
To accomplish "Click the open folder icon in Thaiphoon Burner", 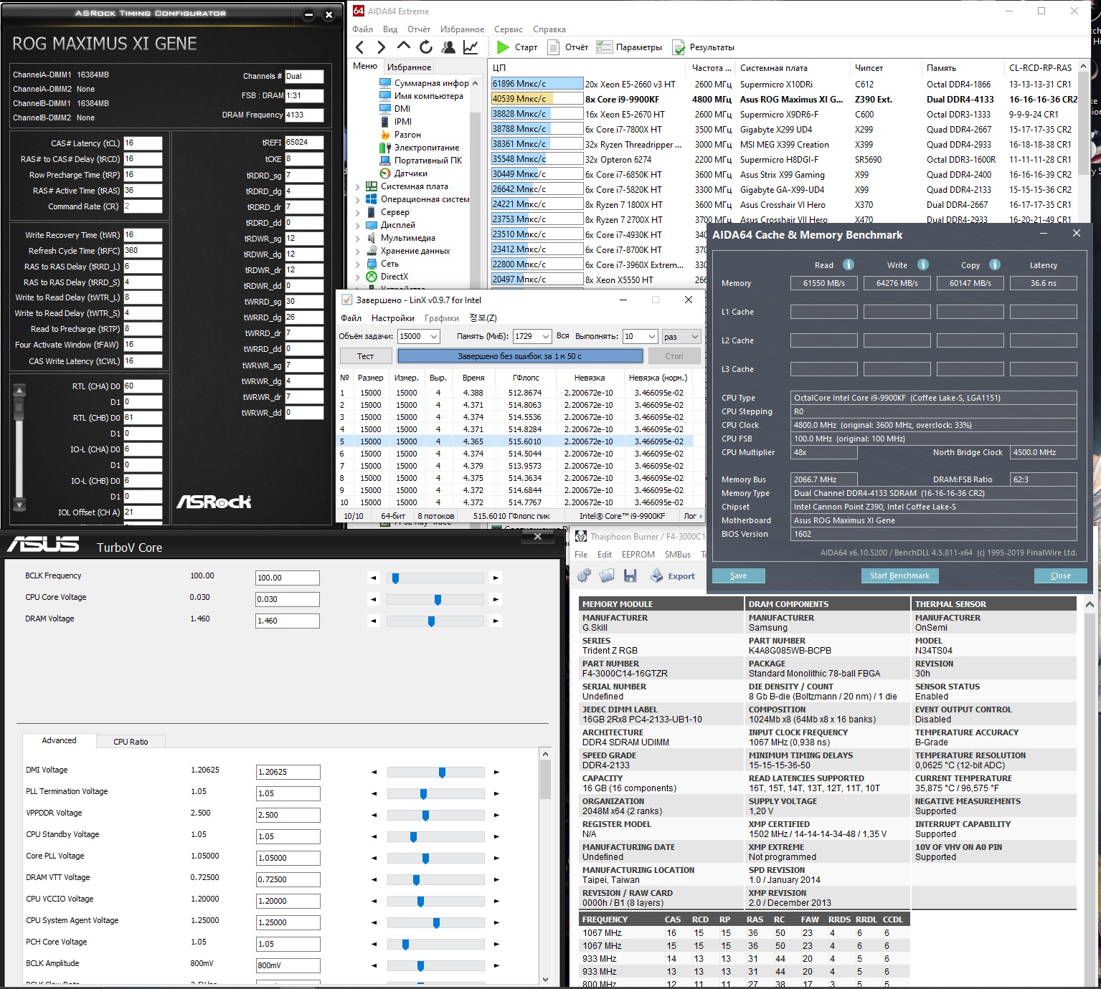I will (x=608, y=575).
